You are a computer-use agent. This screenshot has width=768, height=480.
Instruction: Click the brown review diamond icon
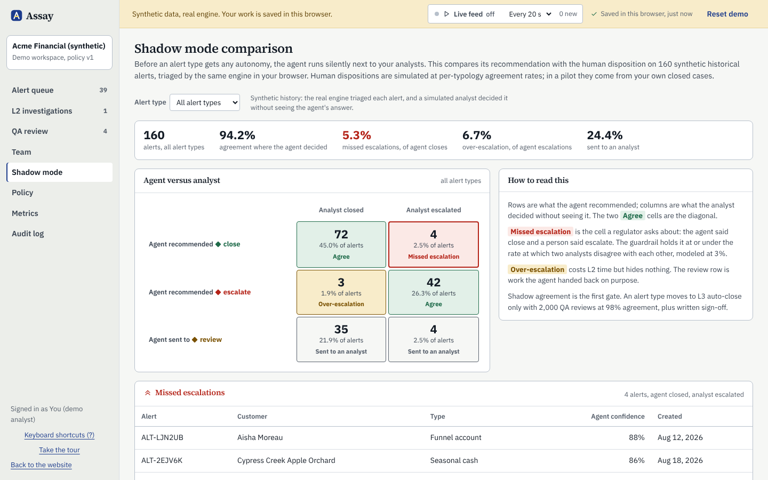click(195, 340)
